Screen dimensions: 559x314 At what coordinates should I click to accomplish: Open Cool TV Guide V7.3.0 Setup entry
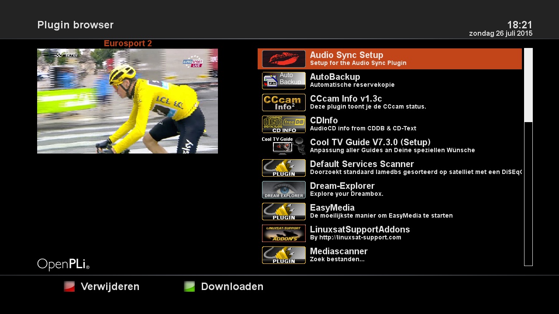390,146
